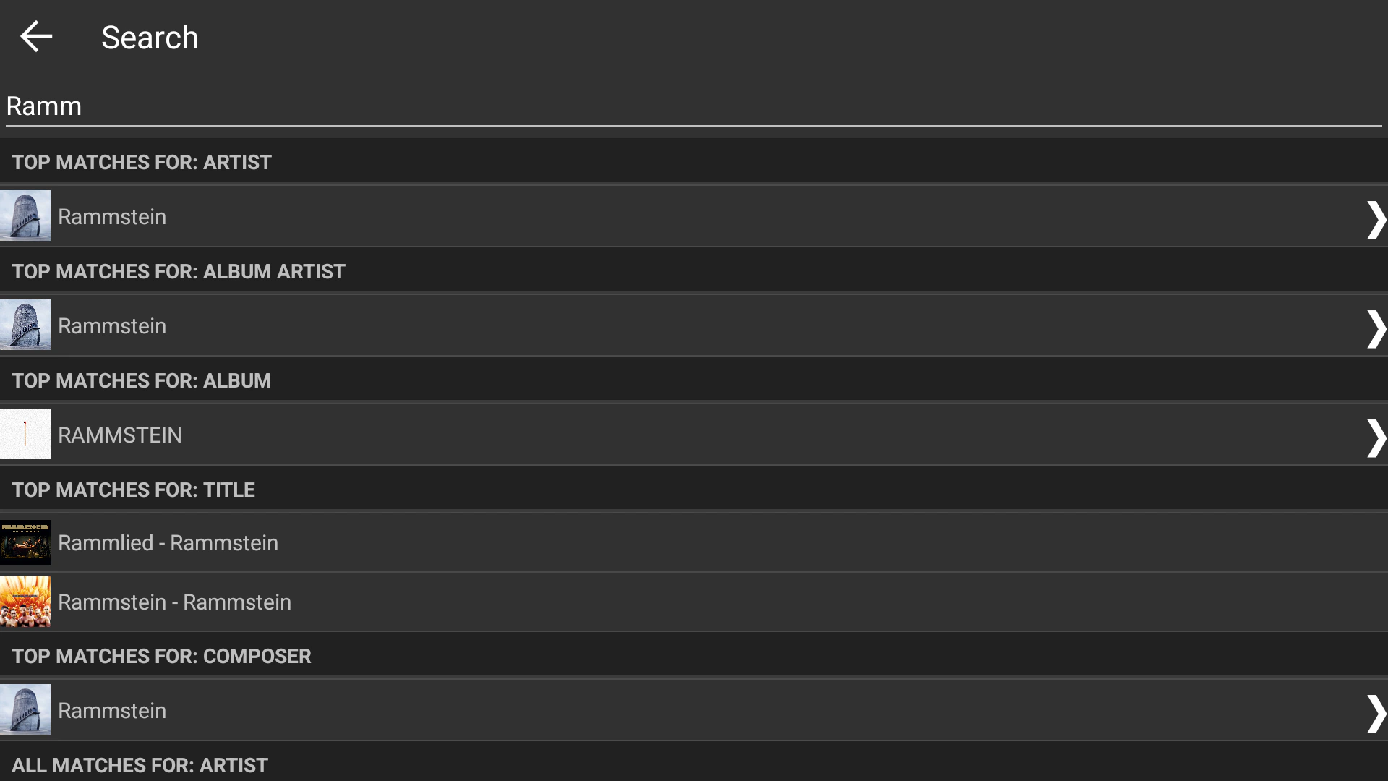The width and height of the screenshot is (1388, 781).
Task: Open Rammstein under album artist matches
Action: click(x=112, y=326)
